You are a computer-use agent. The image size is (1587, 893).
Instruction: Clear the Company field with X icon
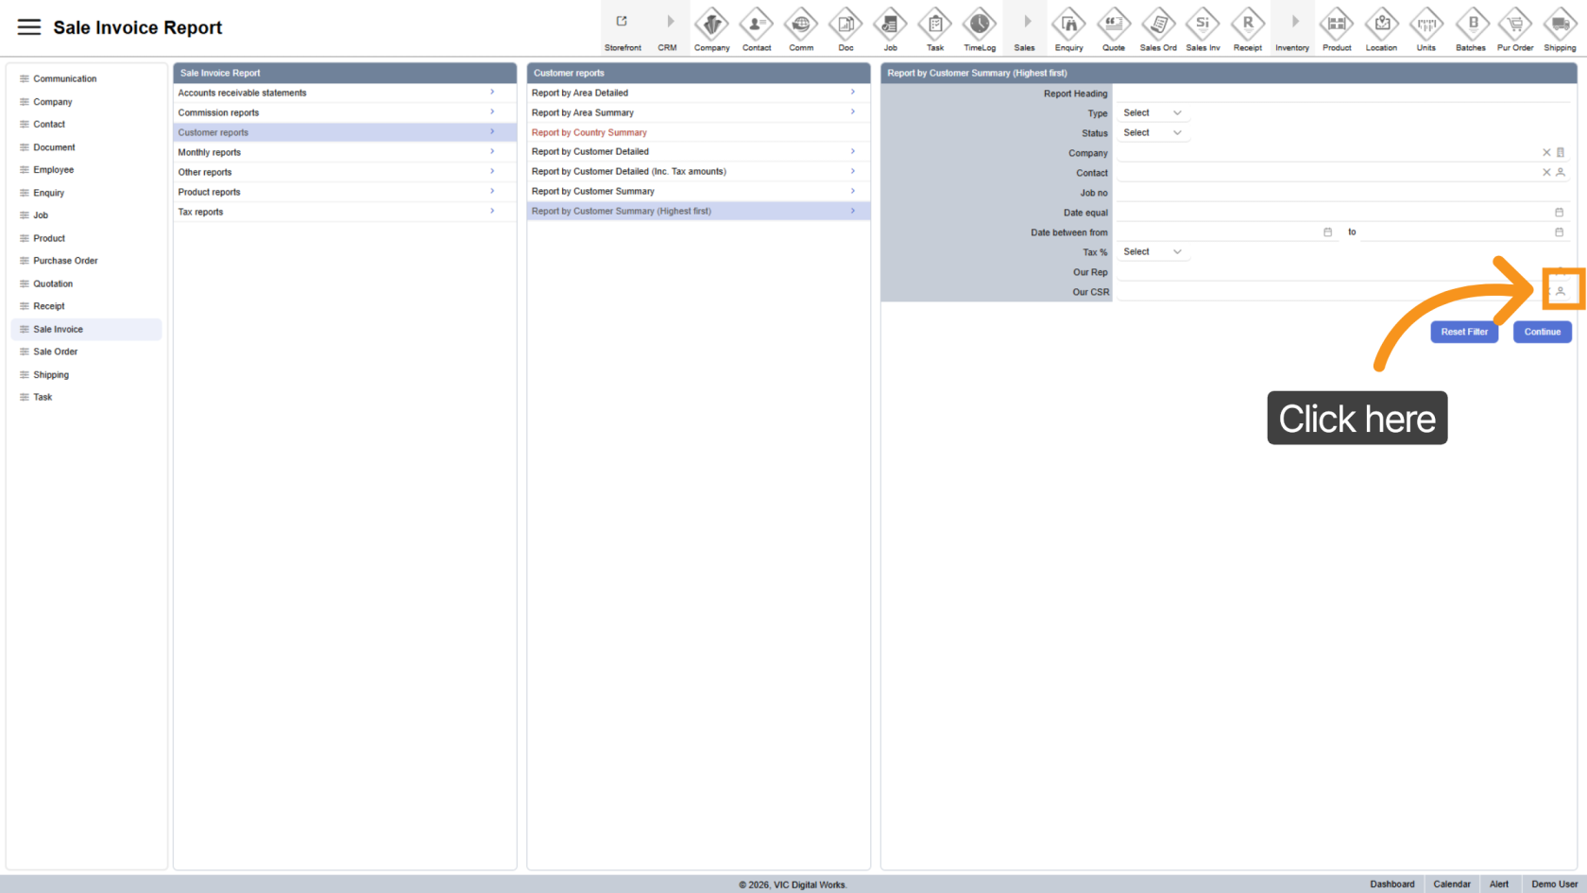click(1546, 153)
